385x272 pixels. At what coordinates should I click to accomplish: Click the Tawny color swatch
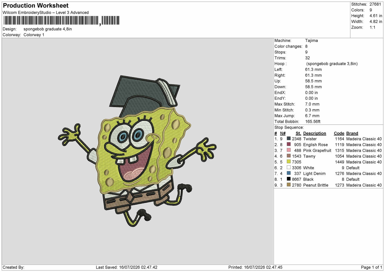[x=289, y=156]
